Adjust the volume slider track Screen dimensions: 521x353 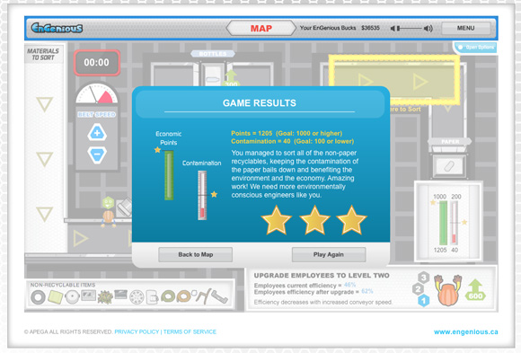point(410,29)
